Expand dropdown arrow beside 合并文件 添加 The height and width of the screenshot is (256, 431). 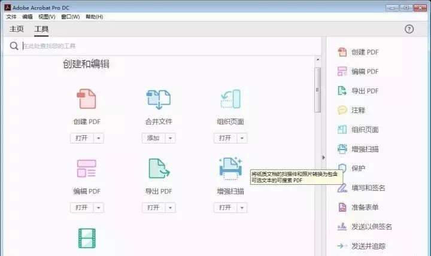click(171, 138)
